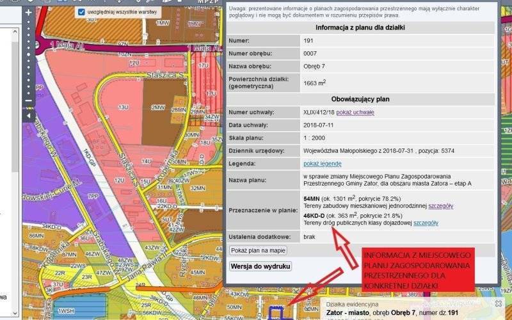
Task: Select 'brak' under Ustalenia dodatkowe
Action: 309,237
